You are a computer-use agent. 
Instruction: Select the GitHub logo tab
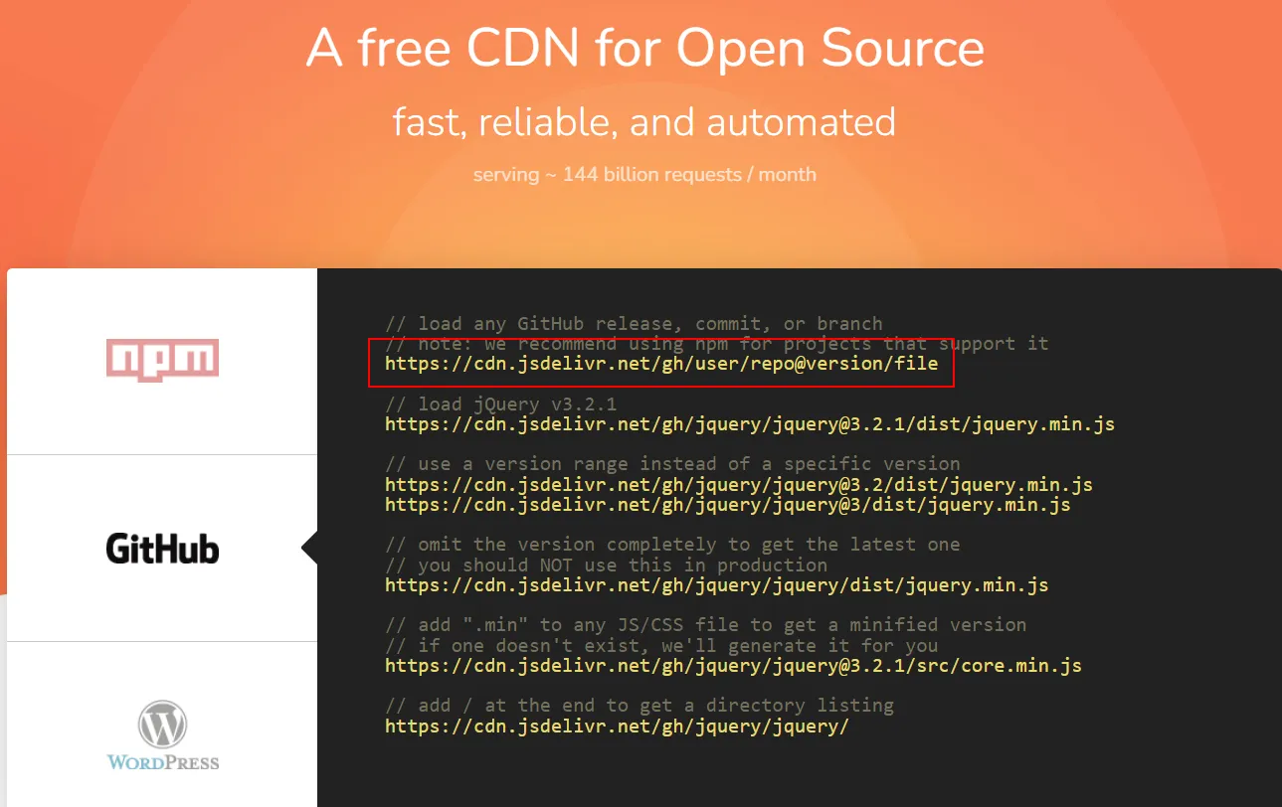click(162, 549)
